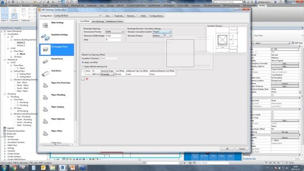Click the Save icon in Quick Access Toolbar
The image size is (304, 171).
[13, 2]
